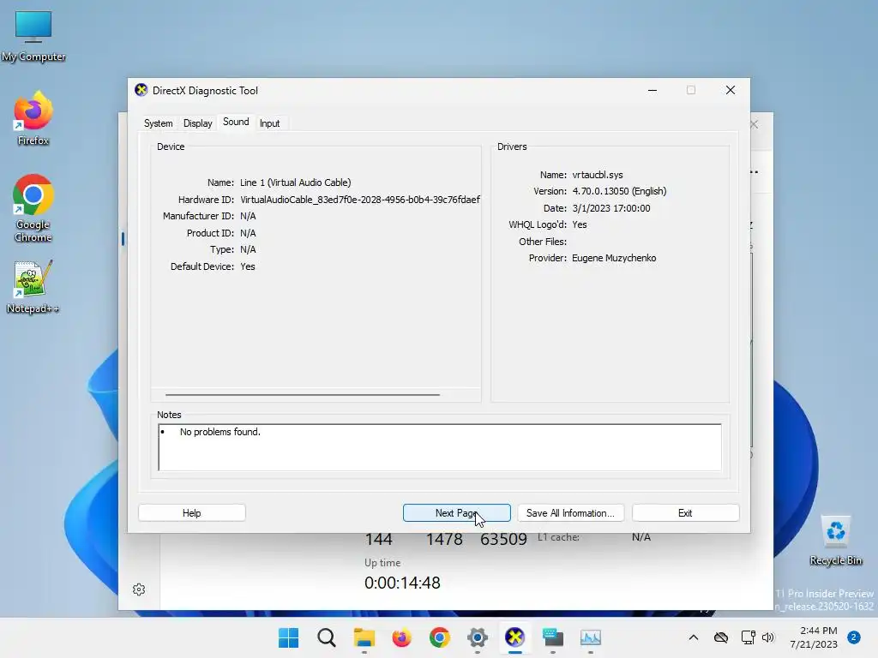Click No problems found note
The width and height of the screenshot is (878, 658).
pos(220,432)
